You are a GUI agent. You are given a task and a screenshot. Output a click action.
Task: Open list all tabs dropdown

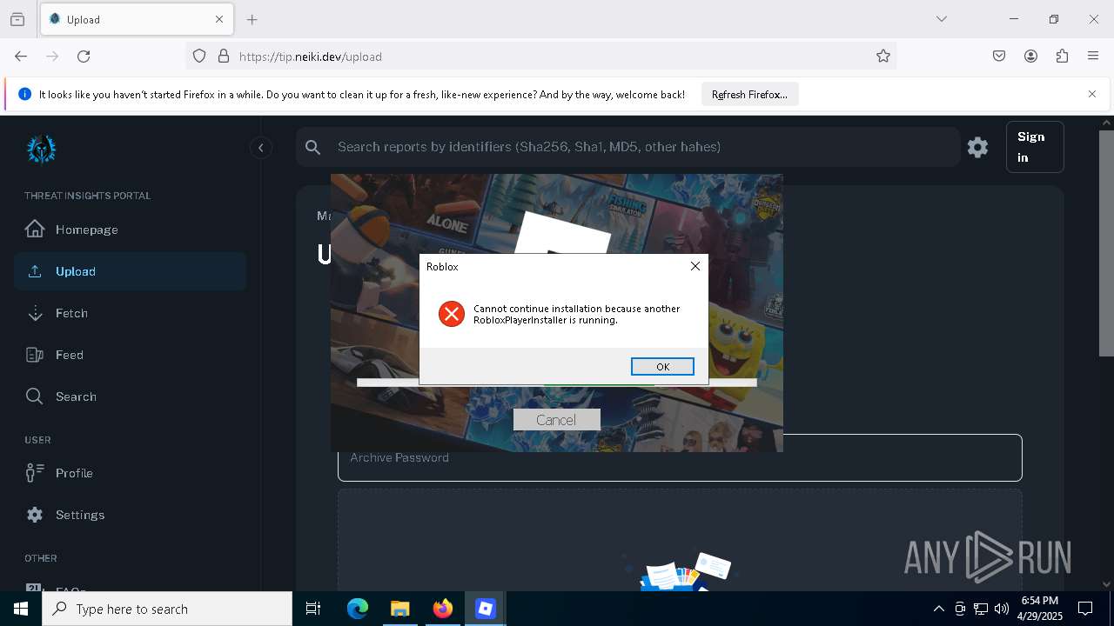tap(941, 19)
